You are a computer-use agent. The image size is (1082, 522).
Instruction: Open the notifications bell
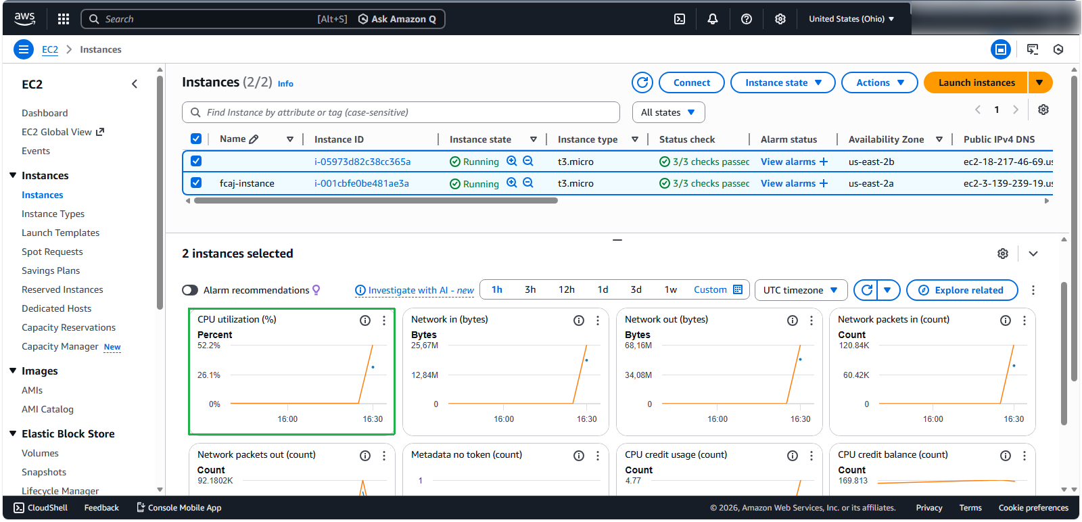click(713, 19)
